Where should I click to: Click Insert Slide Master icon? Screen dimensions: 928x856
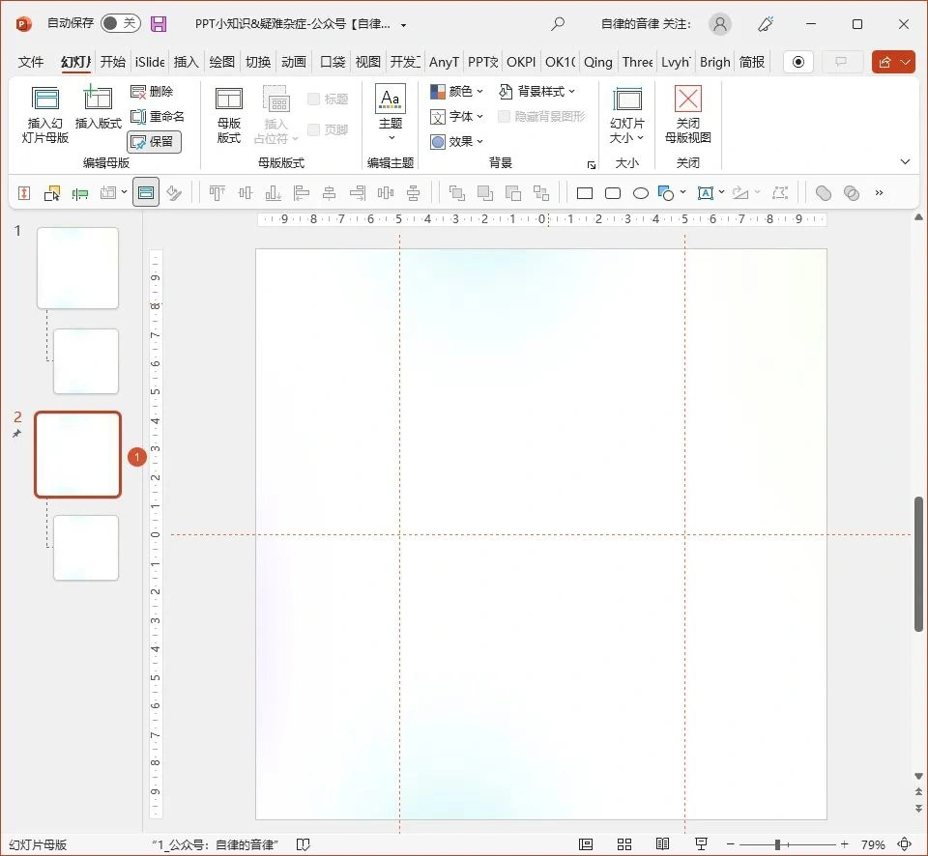click(x=45, y=99)
